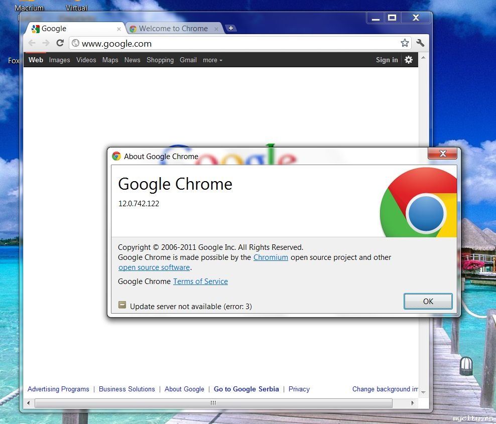Click the horizontal scrollbar left arrow

29,403
